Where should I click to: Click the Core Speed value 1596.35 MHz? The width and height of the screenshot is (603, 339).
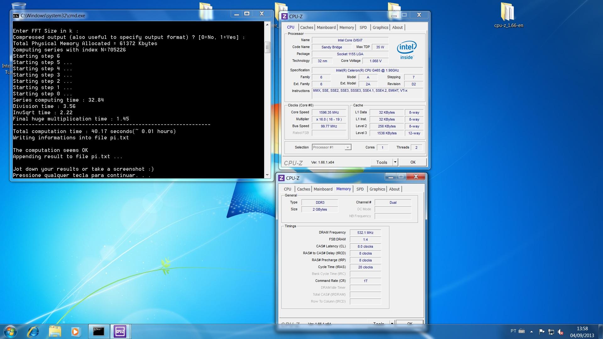[x=329, y=112]
